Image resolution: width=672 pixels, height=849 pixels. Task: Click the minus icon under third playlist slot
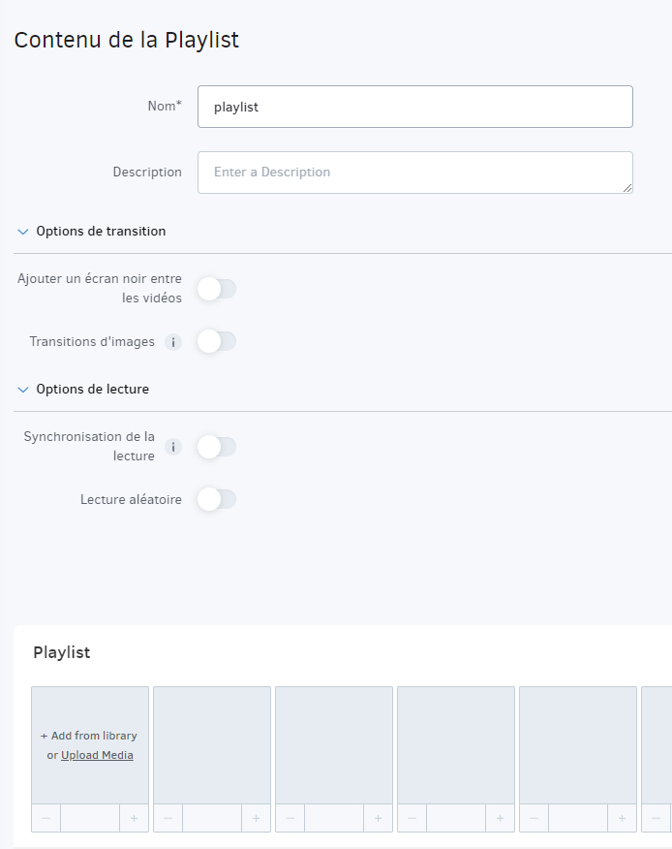point(290,818)
